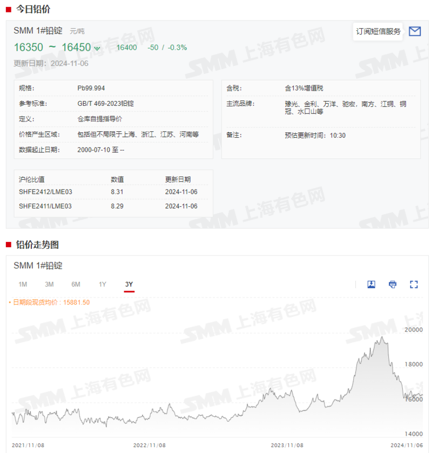The height and width of the screenshot is (453, 432).
Task: Open the 1Y price trend view
Action: tap(102, 284)
